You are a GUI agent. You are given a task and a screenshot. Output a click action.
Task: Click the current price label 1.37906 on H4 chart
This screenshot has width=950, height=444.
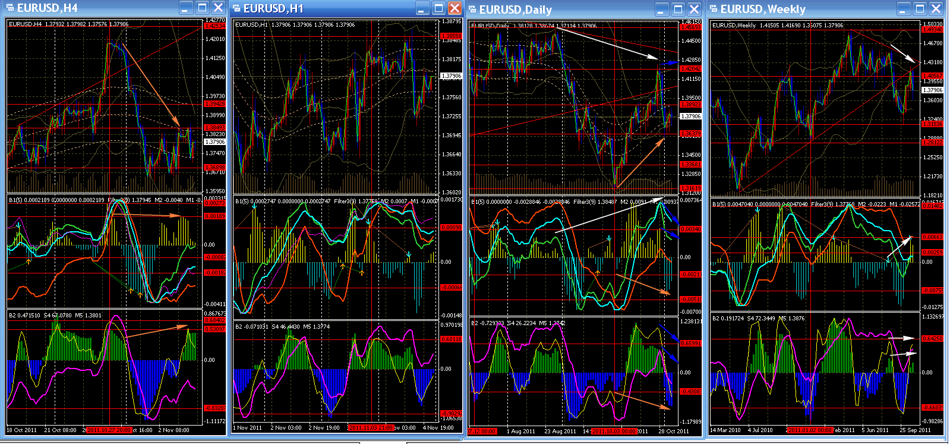(215, 142)
